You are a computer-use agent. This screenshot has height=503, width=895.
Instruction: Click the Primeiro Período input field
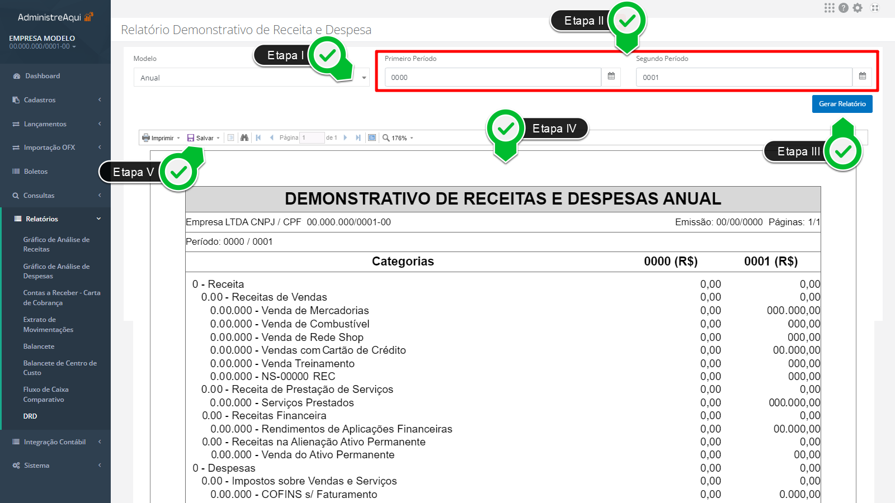tap(492, 78)
